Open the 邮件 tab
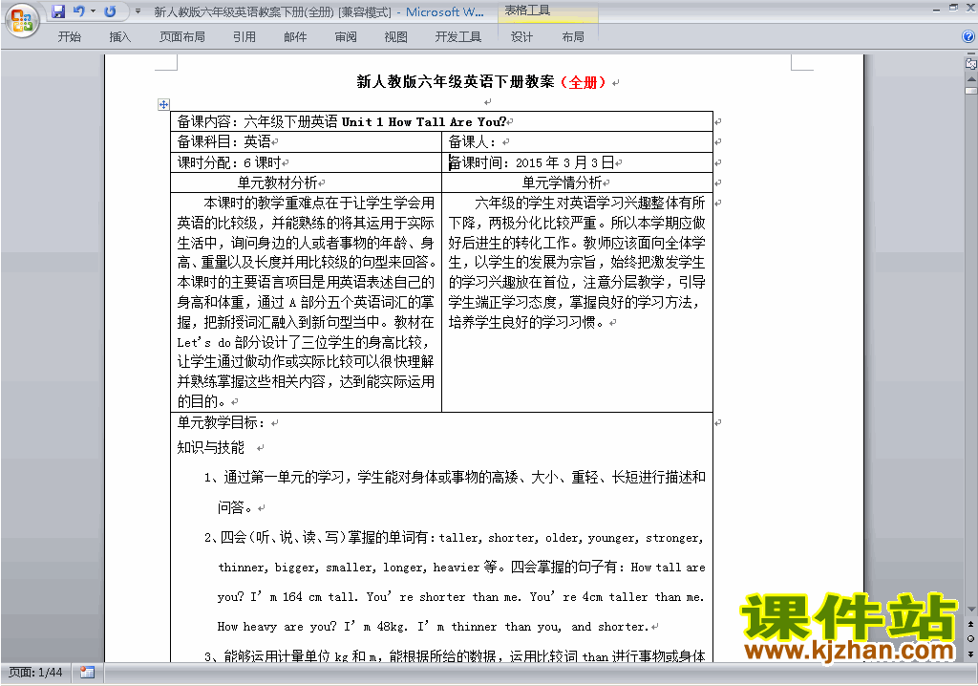This screenshot has height=686, width=978. [x=295, y=37]
